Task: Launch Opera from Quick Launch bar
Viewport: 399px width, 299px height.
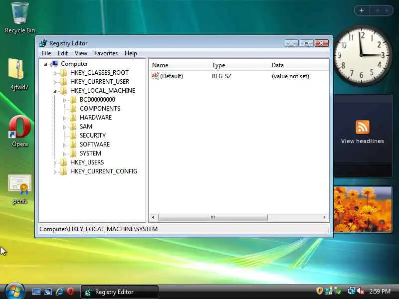Action: click(70, 292)
